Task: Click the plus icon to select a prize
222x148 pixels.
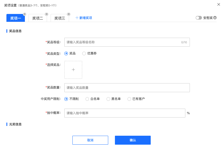Action: pyautogui.click(x=73, y=70)
